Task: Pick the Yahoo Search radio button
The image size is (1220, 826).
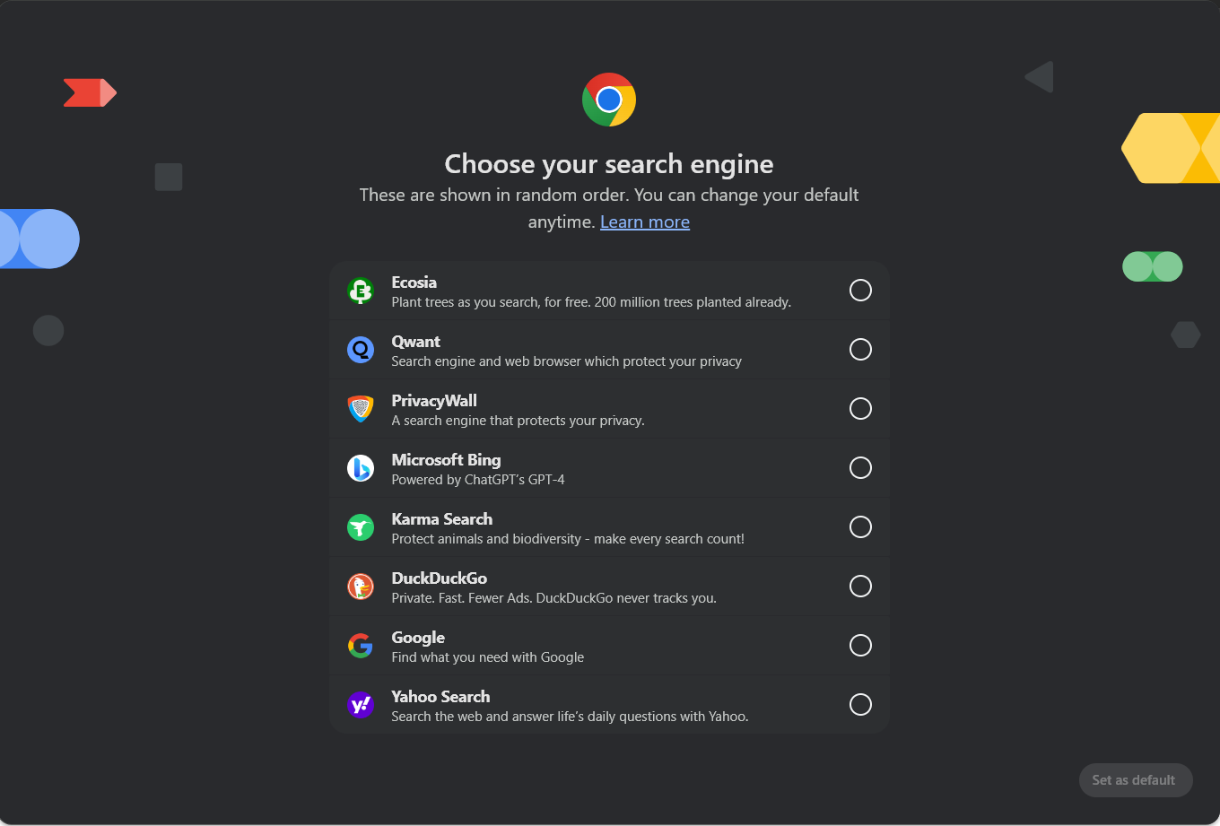Action: [860, 704]
